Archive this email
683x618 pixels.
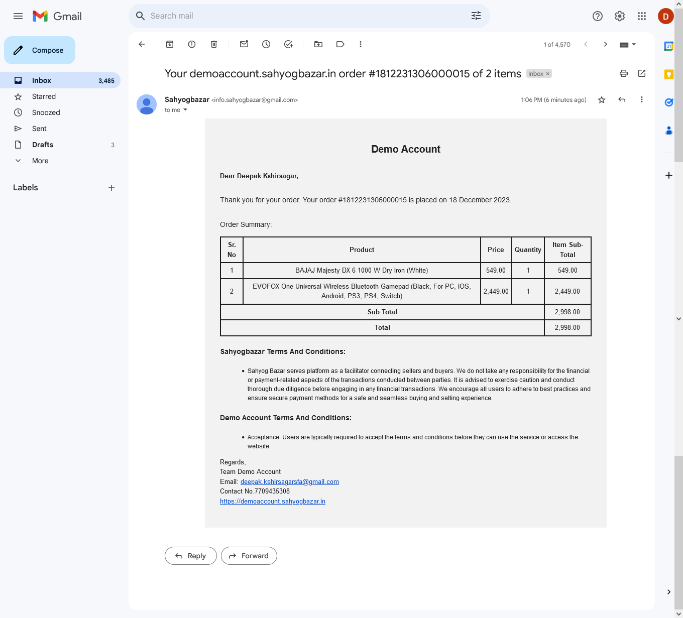point(170,44)
